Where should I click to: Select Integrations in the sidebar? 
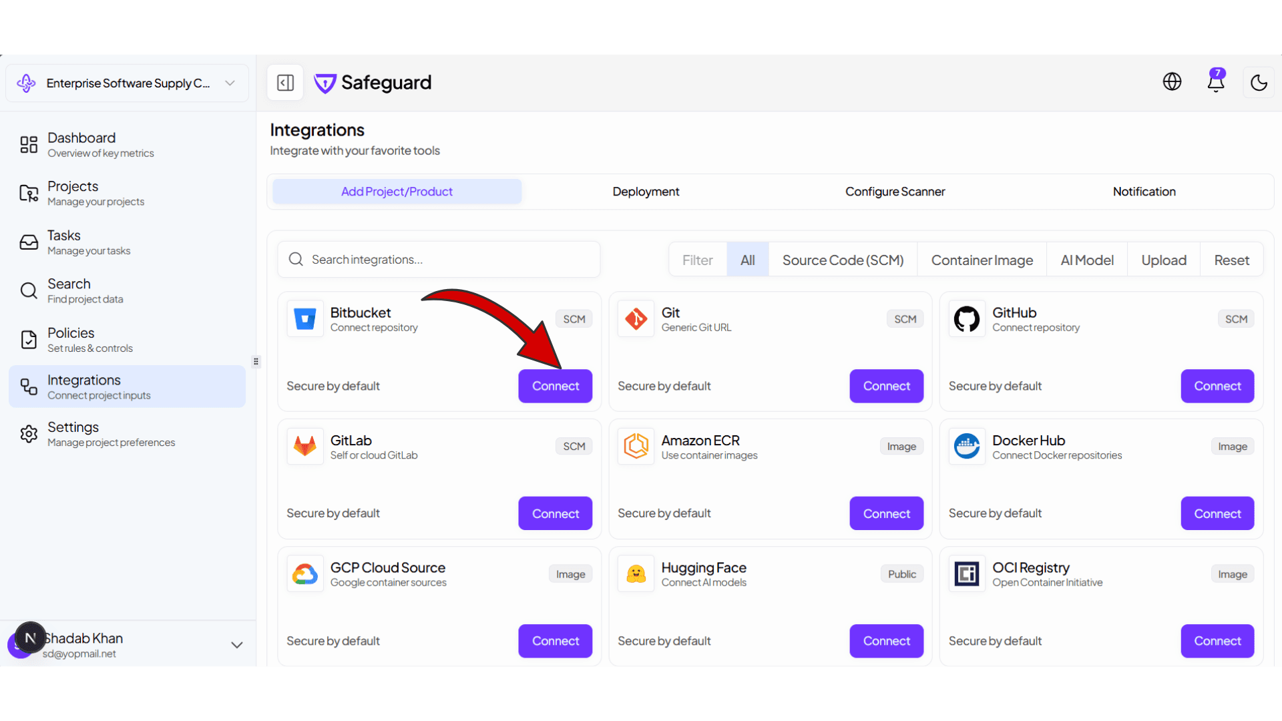[x=127, y=387]
